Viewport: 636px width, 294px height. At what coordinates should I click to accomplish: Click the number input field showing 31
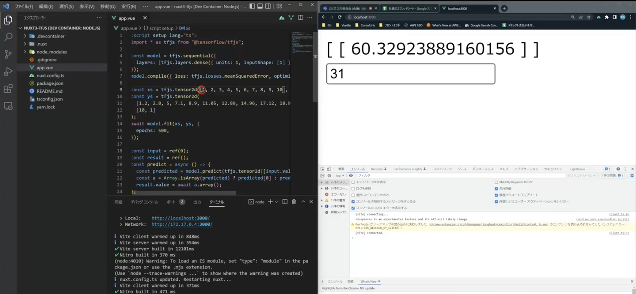click(x=410, y=74)
